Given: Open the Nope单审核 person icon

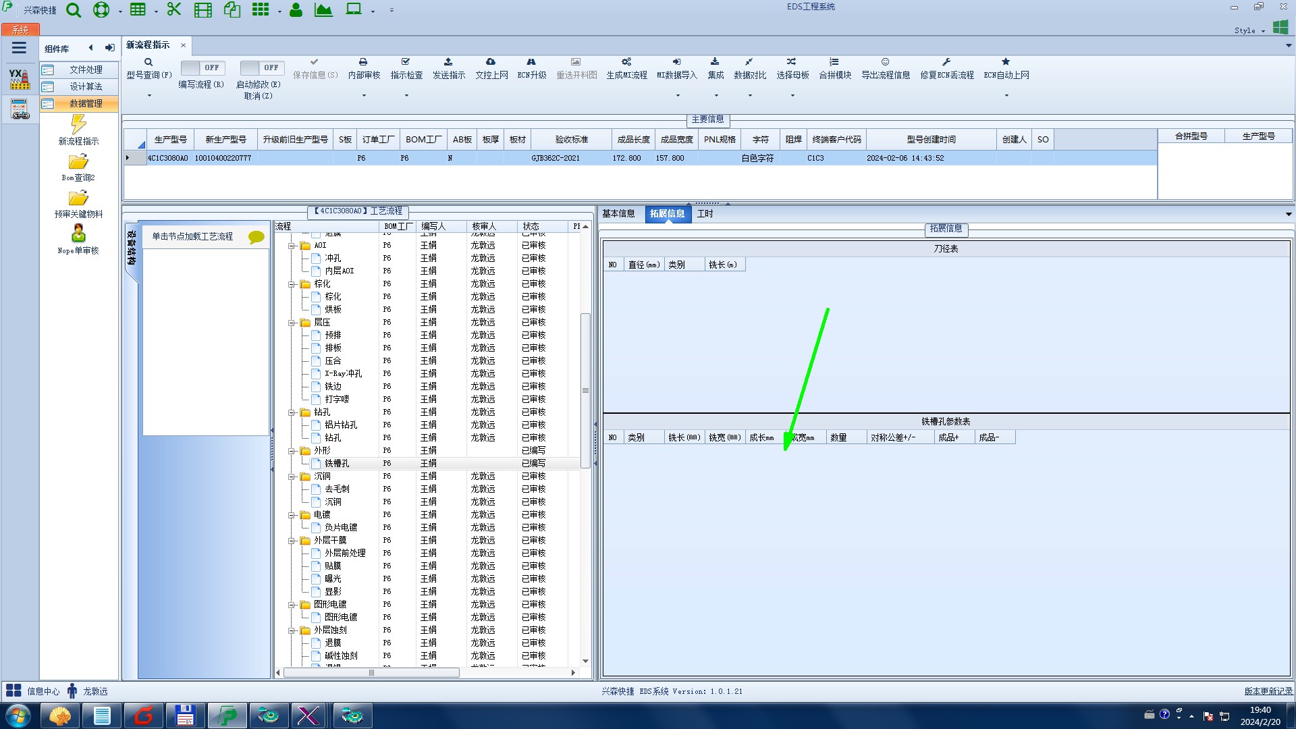Looking at the screenshot, I should point(78,234).
